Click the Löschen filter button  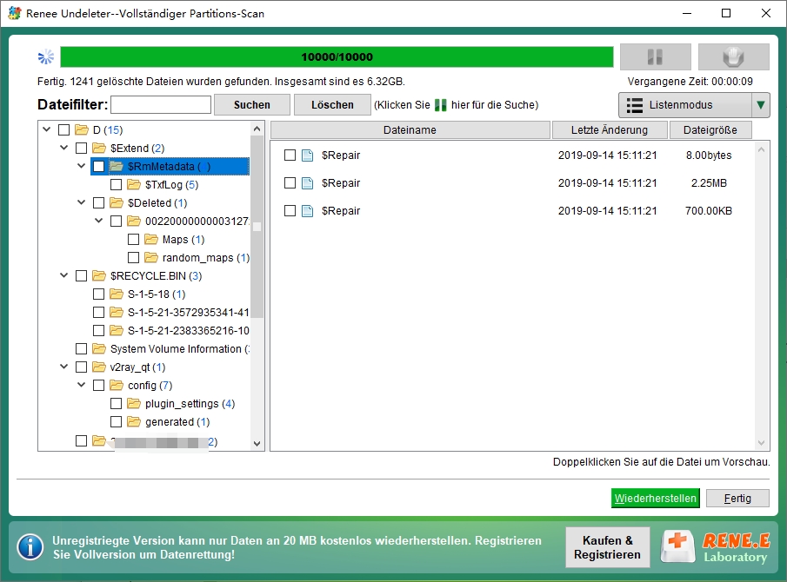332,105
